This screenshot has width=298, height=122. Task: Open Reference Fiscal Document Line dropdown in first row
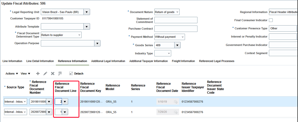click(65, 102)
